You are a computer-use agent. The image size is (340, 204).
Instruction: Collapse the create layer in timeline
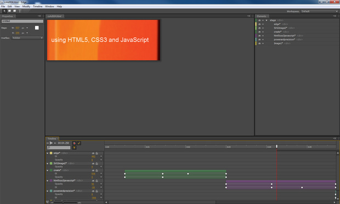pyautogui.click(x=48, y=171)
